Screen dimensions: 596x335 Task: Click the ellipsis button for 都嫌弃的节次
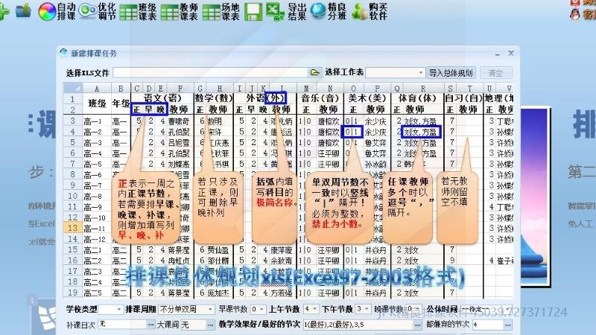[x=508, y=325]
